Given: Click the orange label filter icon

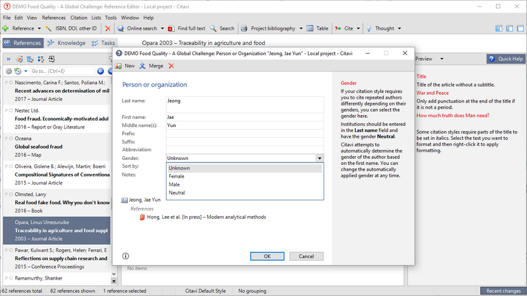Looking at the screenshot, I should pyautogui.click(x=20, y=59).
